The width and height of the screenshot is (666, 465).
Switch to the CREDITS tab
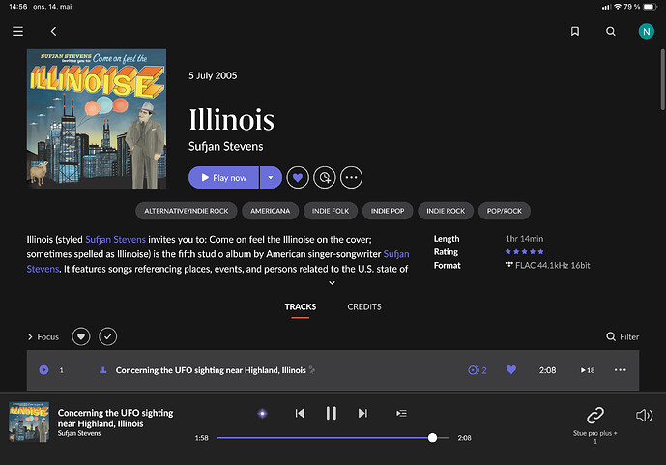click(x=364, y=307)
